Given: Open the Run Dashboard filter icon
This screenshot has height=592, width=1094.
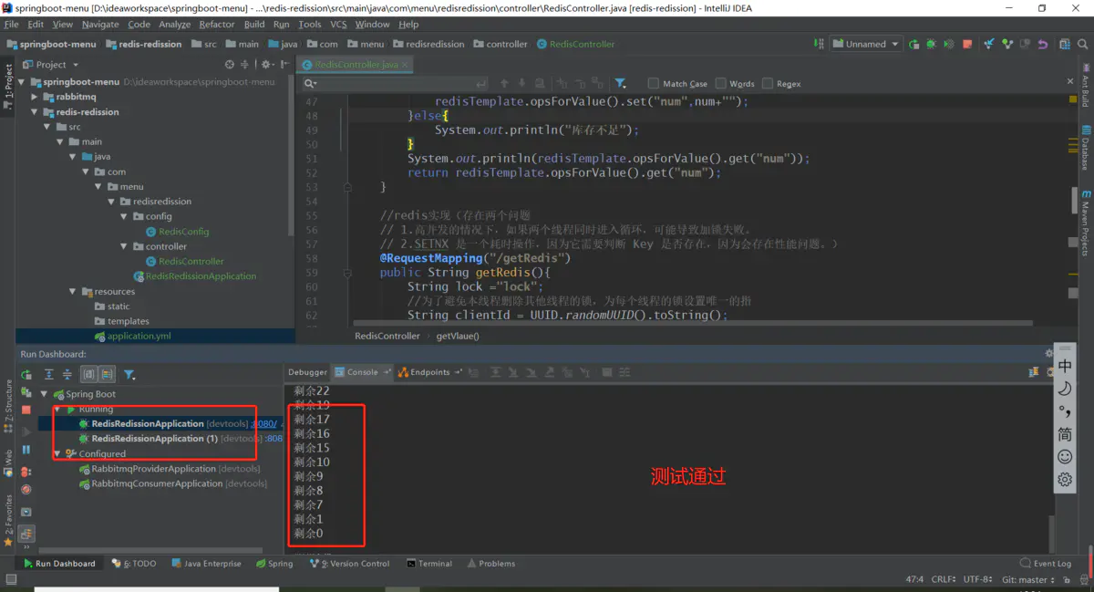Looking at the screenshot, I should pyautogui.click(x=129, y=375).
